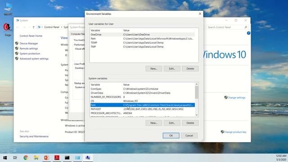288x162 pixels.
Task: Select the TEMP user variable row
Action: coord(142,43)
